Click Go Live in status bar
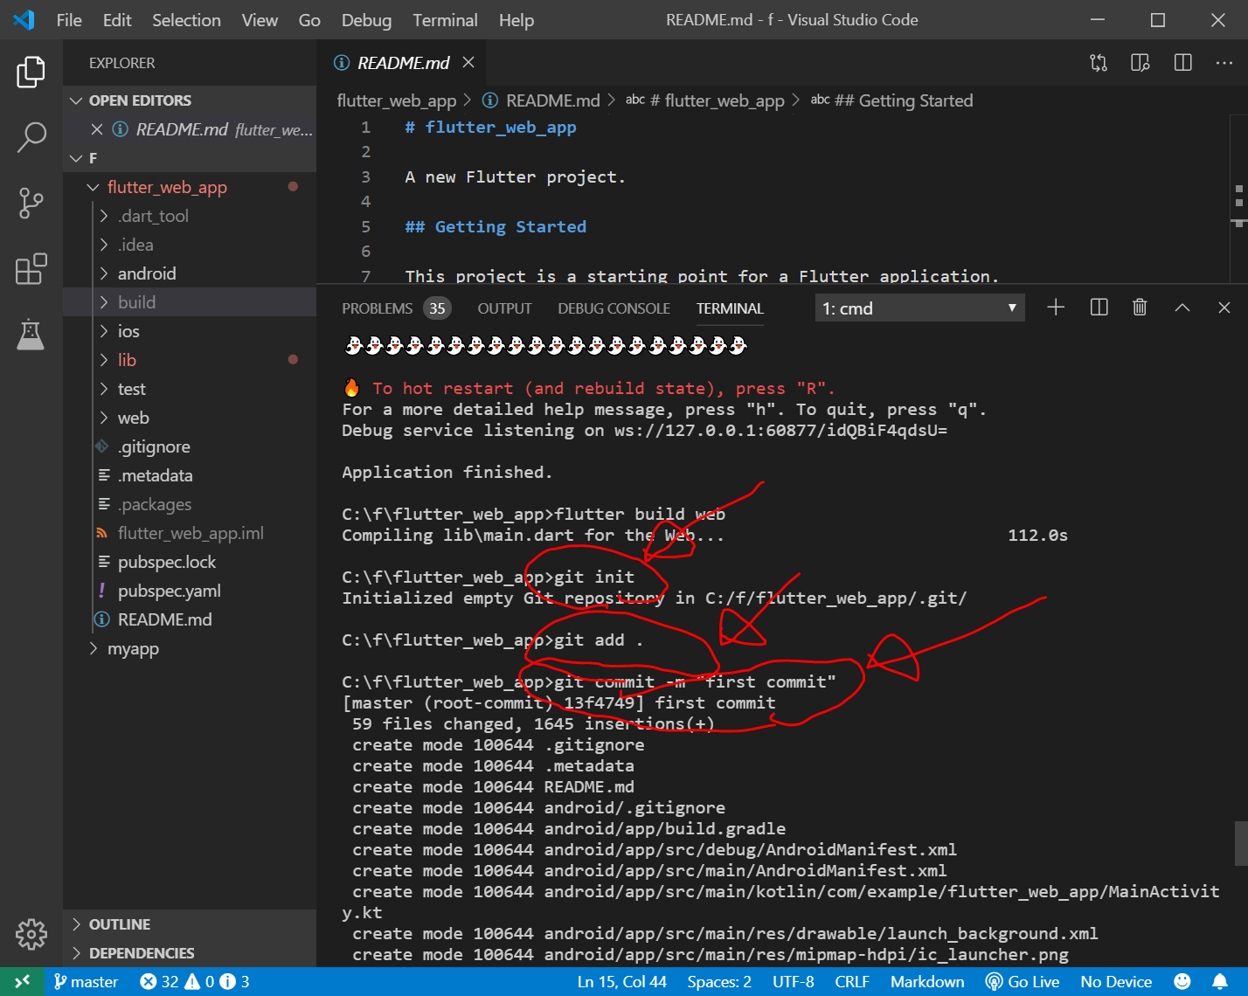The width and height of the screenshot is (1248, 996). click(x=1023, y=981)
